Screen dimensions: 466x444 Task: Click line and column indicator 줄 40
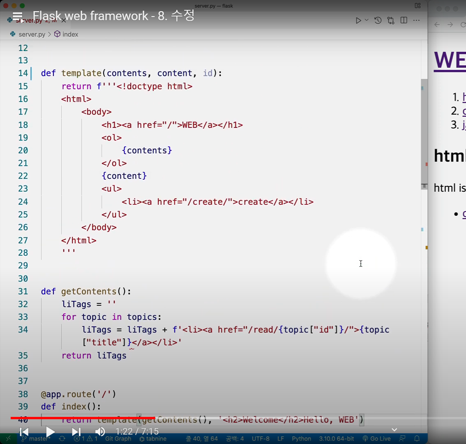click(x=202, y=439)
